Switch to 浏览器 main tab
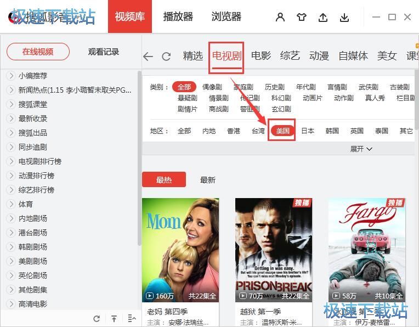The image size is (419, 327). tap(227, 16)
